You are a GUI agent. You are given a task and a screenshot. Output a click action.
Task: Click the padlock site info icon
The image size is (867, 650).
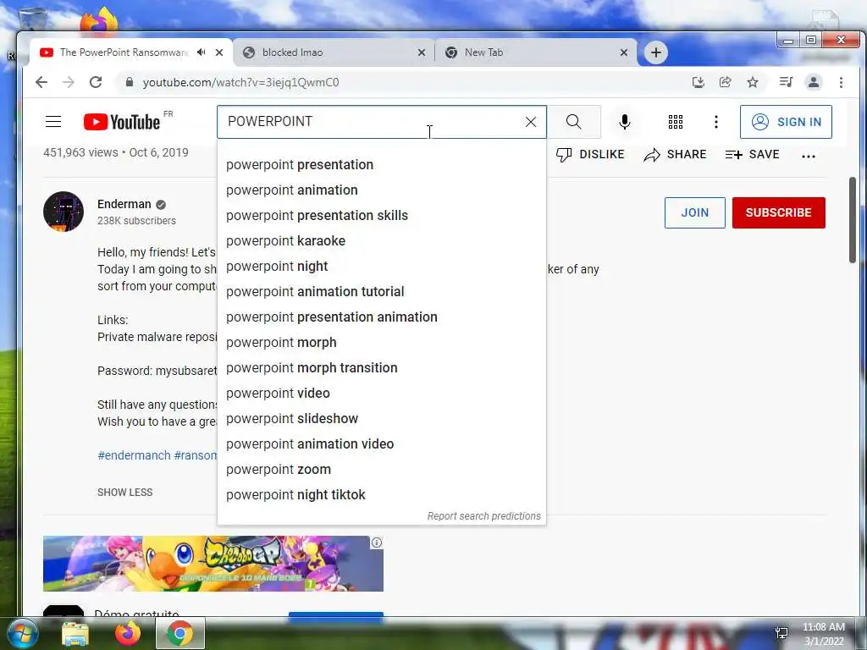coord(130,82)
